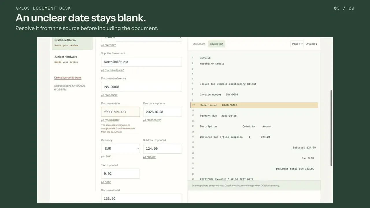Click the Document total EUR 133.92 line
The width and height of the screenshot is (370, 208).
[295, 169]
